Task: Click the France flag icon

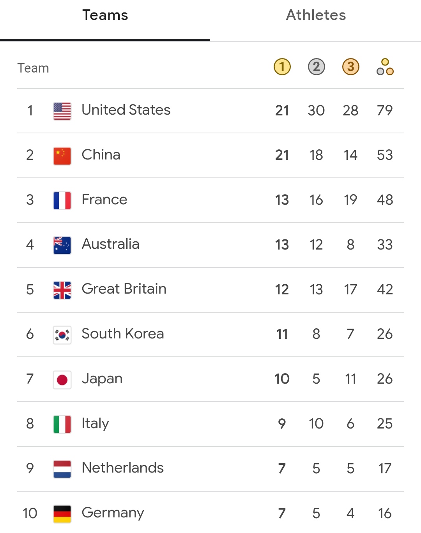Action: pyautogui.click(x=62, y=200)
